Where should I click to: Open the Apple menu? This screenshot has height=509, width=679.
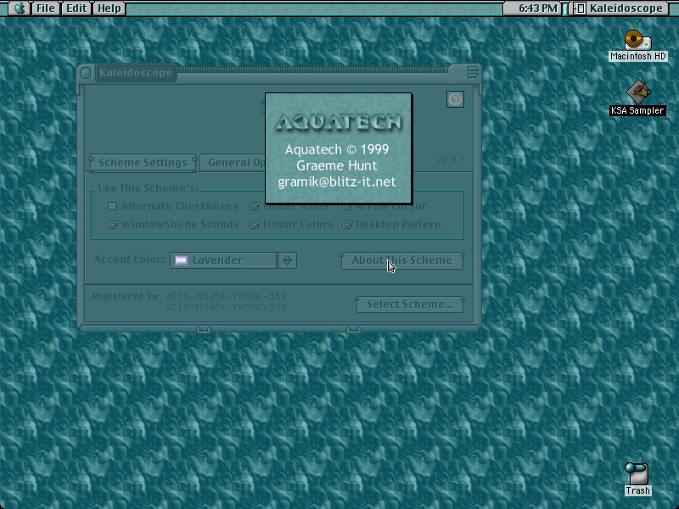pos(20,8)
